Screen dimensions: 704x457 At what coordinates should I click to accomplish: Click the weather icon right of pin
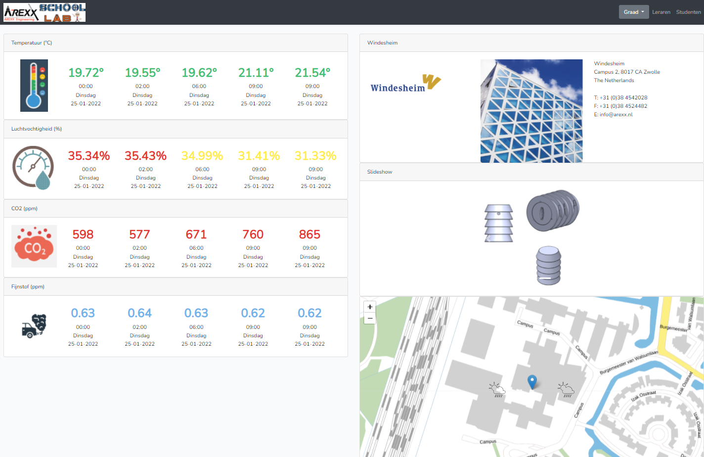(566, 390)
